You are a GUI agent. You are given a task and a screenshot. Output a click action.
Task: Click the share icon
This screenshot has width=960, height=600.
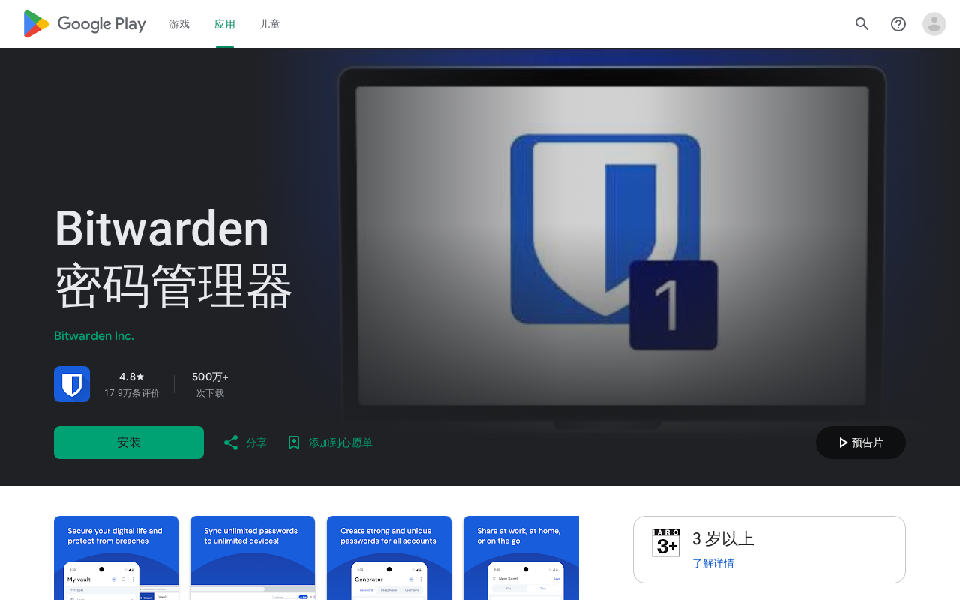coord(231,442)
